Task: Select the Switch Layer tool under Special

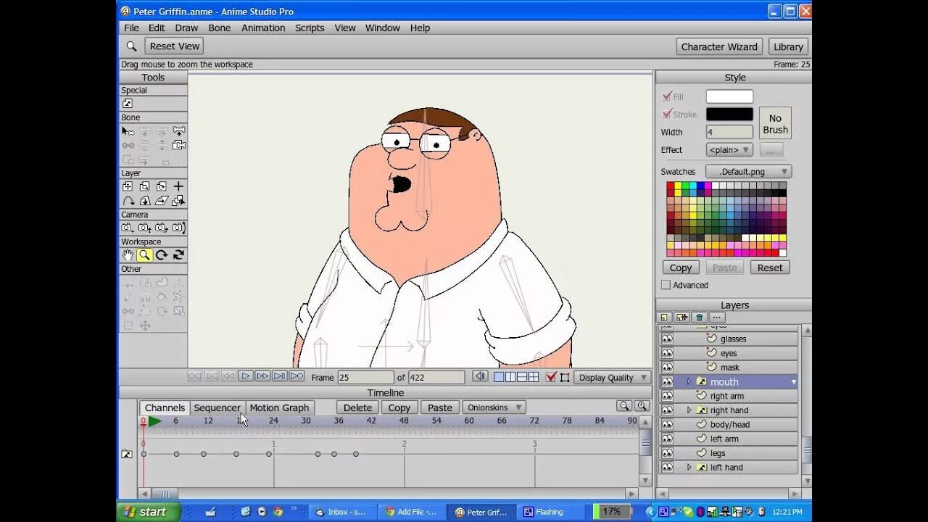Action: (x=128, y=104)
